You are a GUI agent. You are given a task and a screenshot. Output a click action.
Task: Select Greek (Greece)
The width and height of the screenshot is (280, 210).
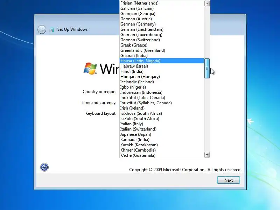click(162, 45)
